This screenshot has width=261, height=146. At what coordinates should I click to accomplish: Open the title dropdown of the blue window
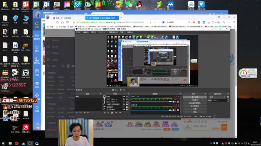[56, 13]
